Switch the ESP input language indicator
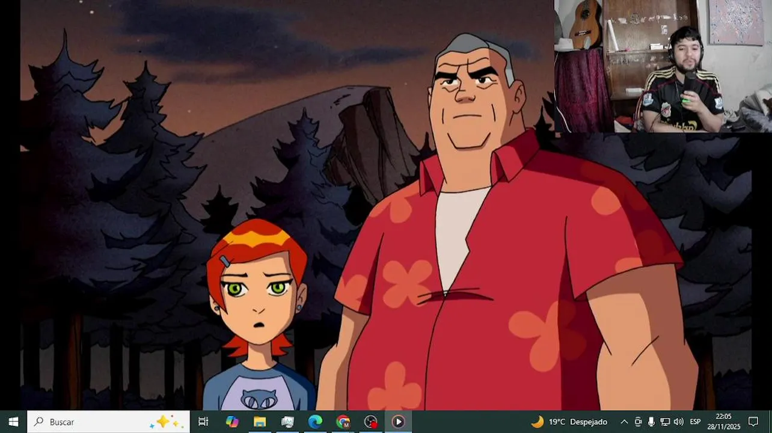Viewport: 772px width, 433px height. click(x=695, y=422)
